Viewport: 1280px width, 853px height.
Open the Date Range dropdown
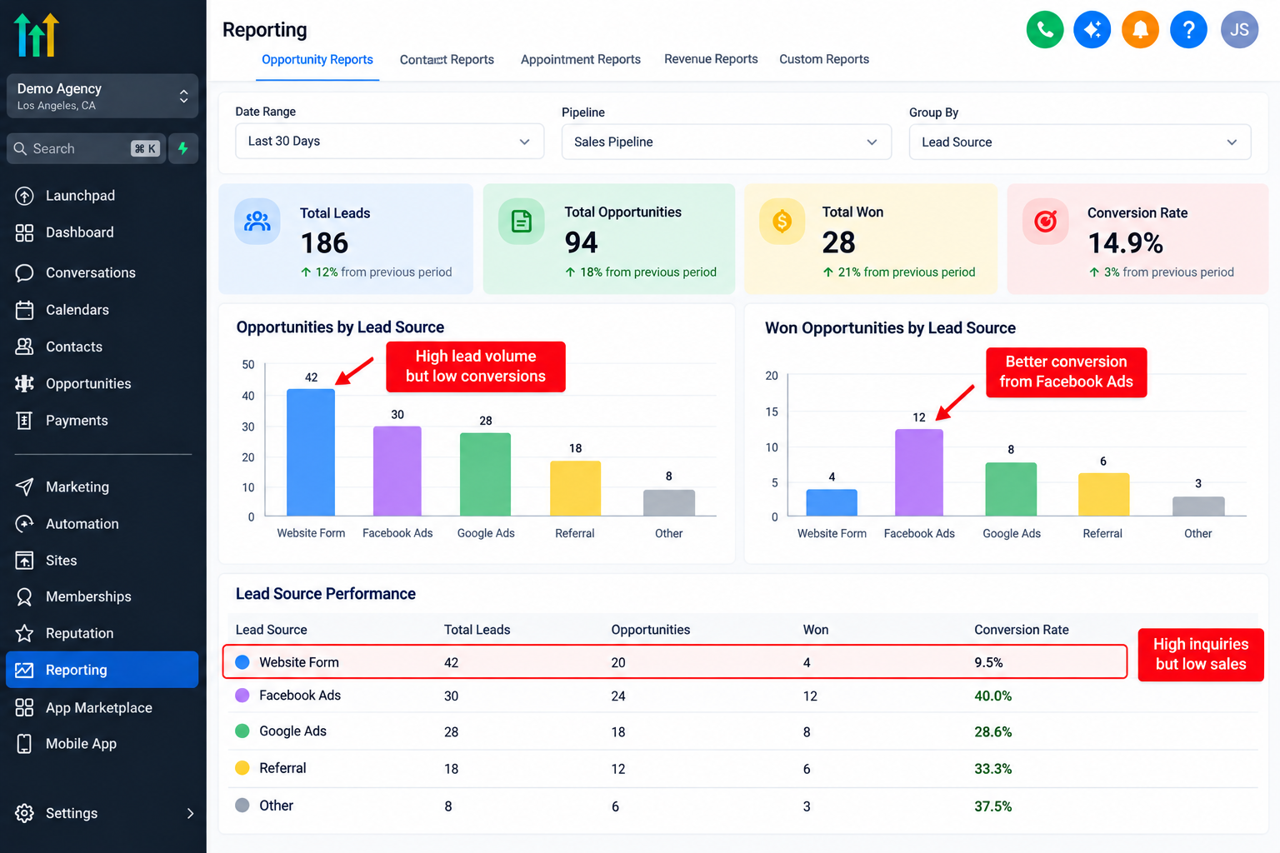coord(389,142)
